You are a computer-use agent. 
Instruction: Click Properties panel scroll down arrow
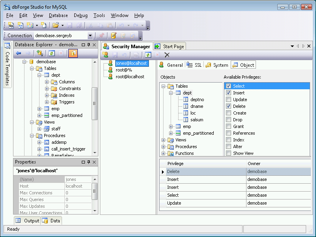click(95, 211)
